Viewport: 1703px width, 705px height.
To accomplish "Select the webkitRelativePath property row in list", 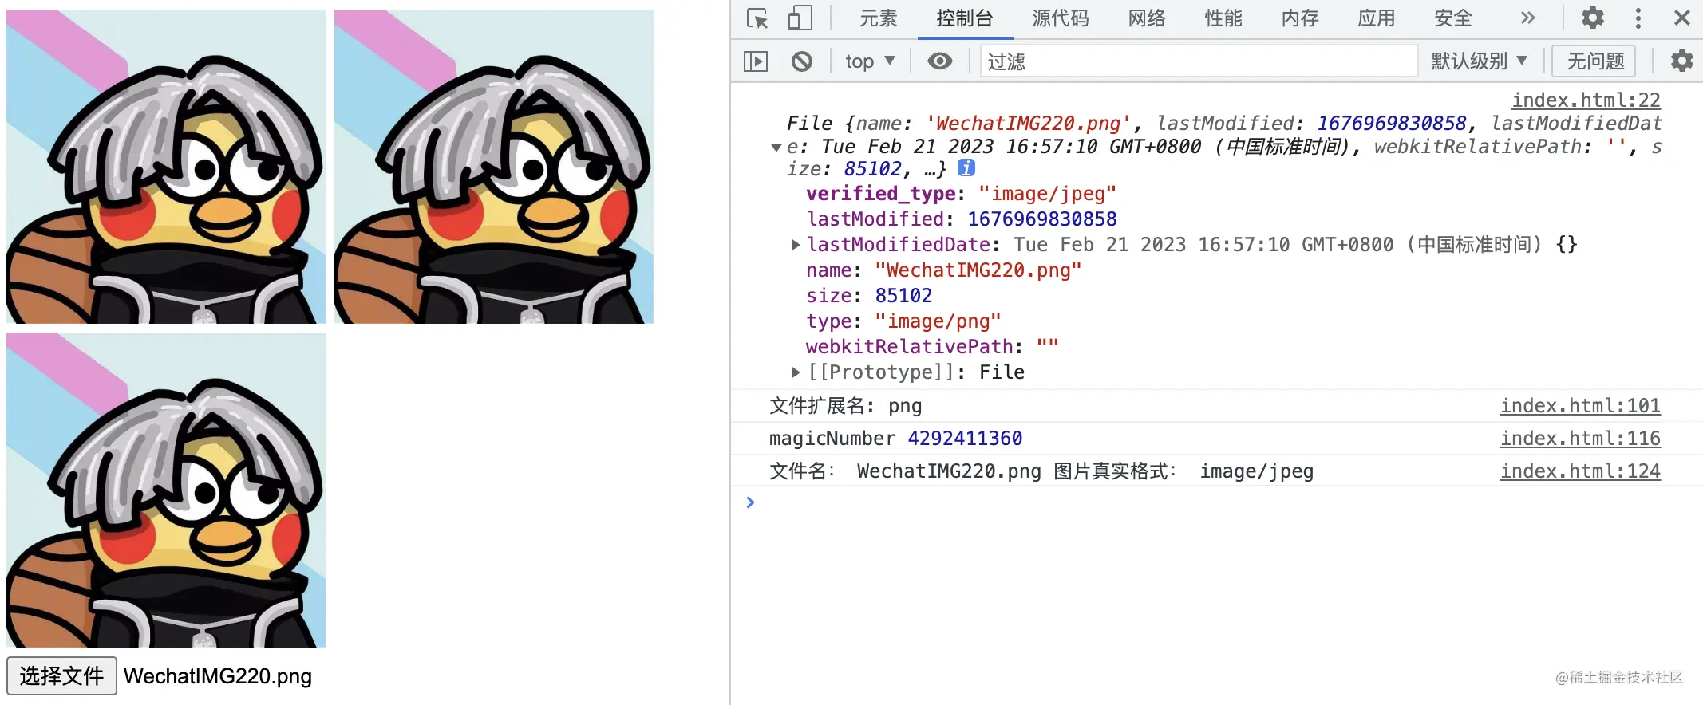I will pyautogui.click(x=932, y=347).
